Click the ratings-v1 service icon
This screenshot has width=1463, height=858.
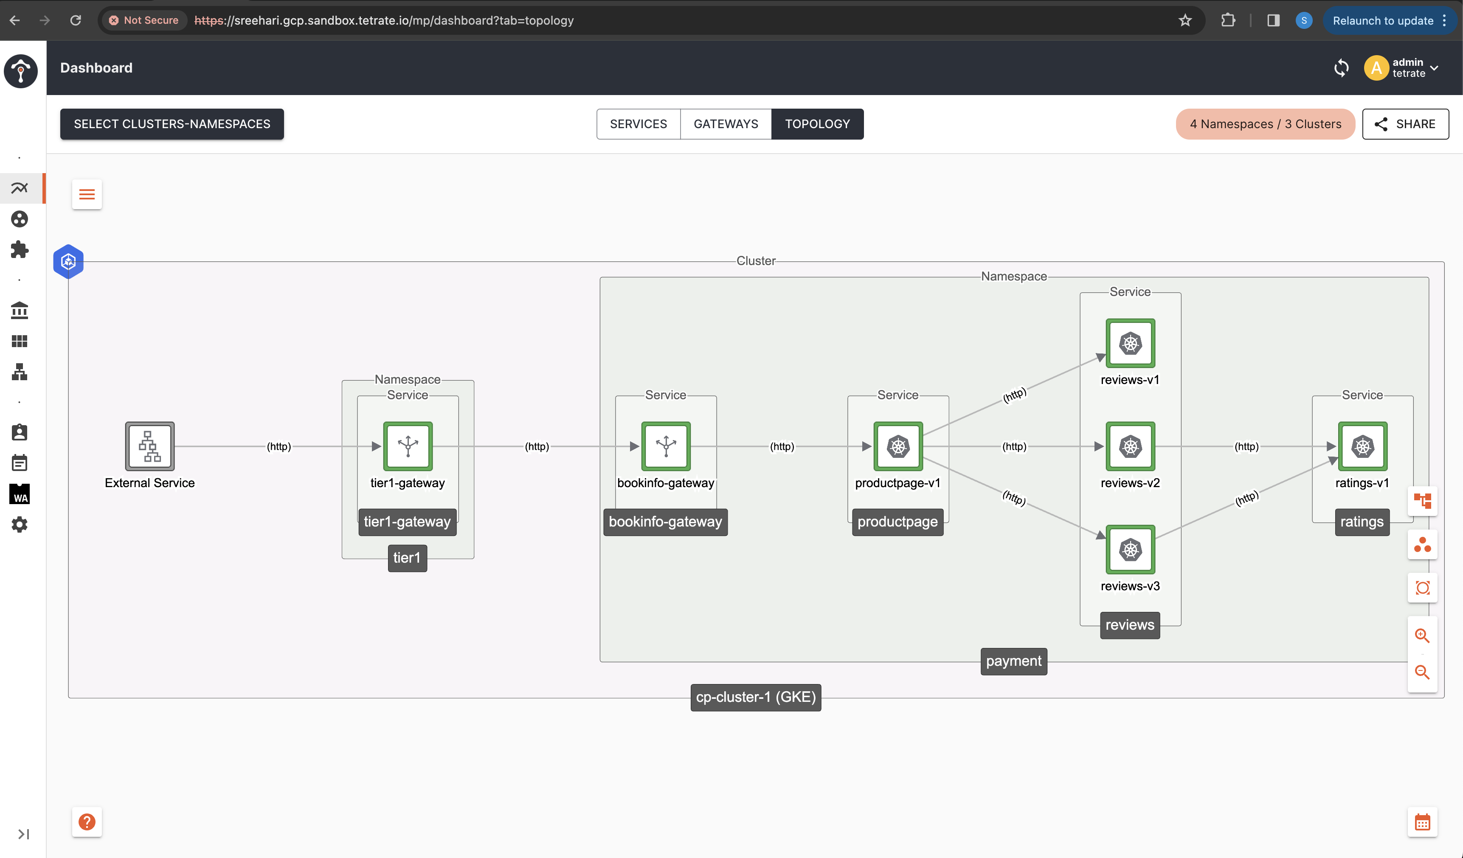[1364, 446]
